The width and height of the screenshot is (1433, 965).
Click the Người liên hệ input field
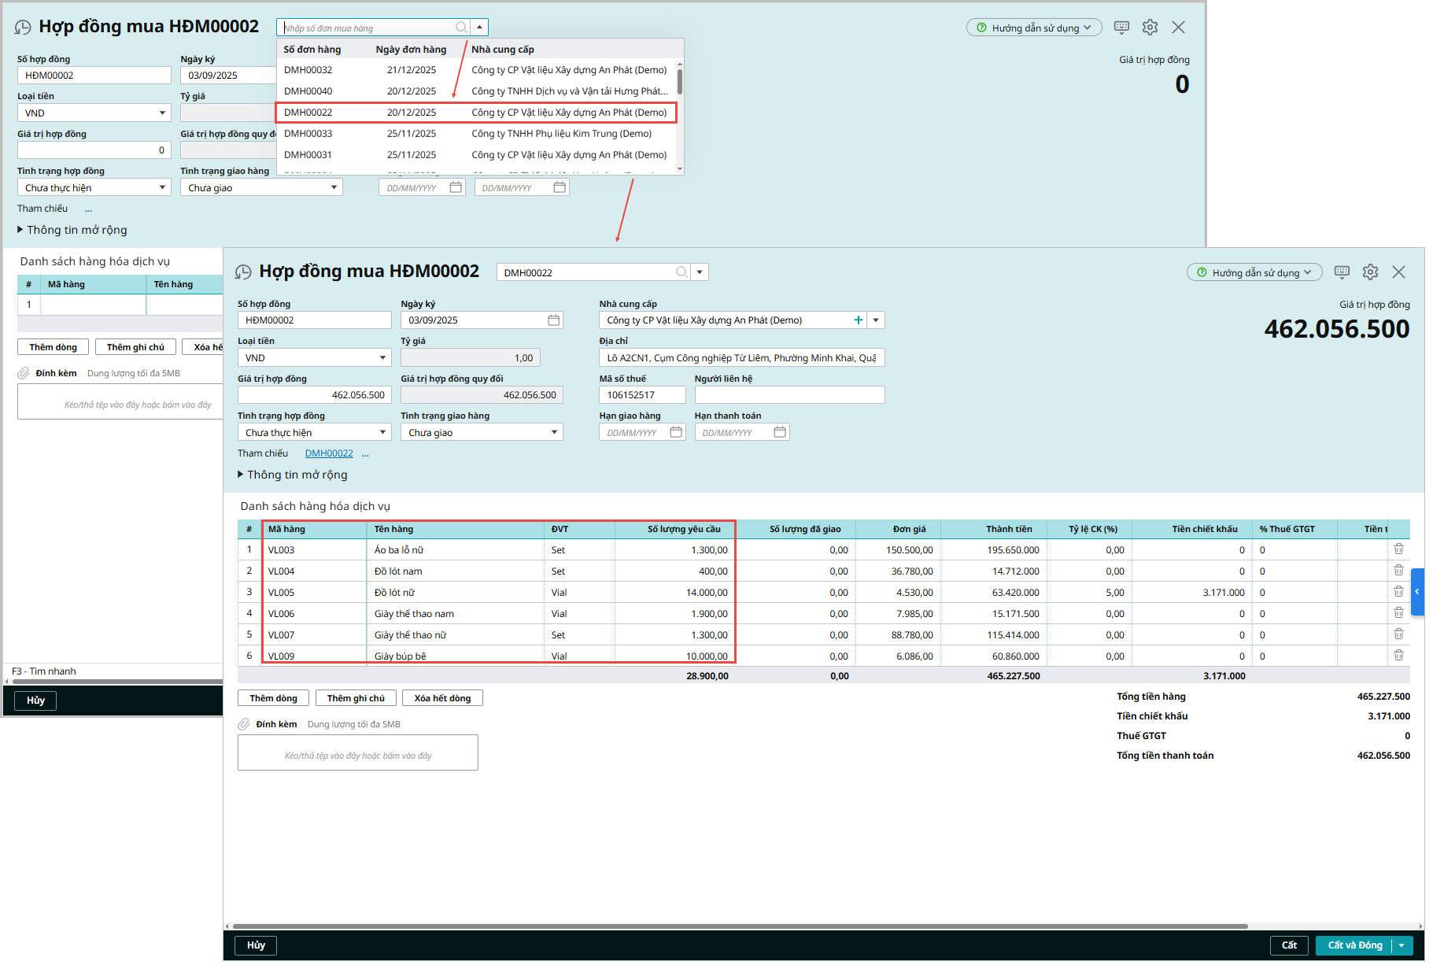pos(789,395)
